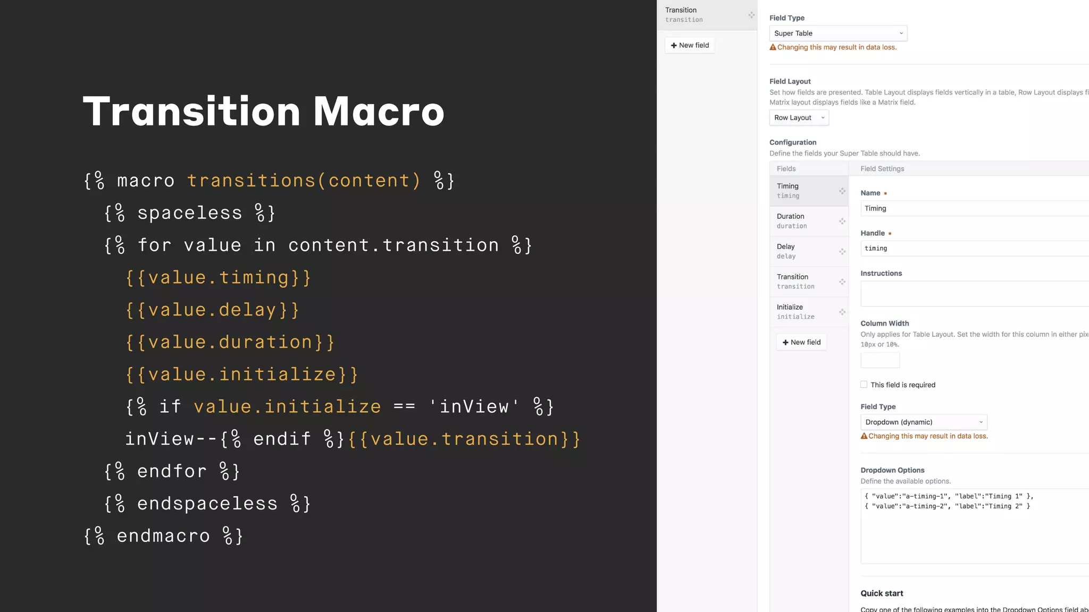The height and width of the screenshot is (612, 1089).
Task: Select the Duration field in Fields list
Action: pyautogui.click(x=809, y=221)
